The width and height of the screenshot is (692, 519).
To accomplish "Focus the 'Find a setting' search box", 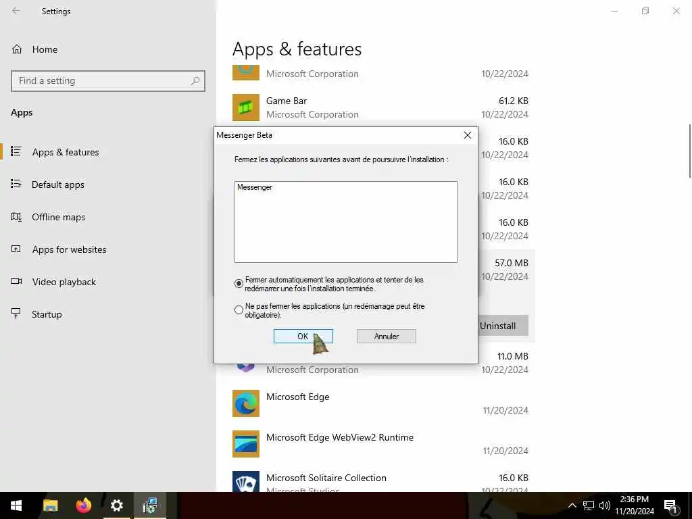I will click(107, 81).
